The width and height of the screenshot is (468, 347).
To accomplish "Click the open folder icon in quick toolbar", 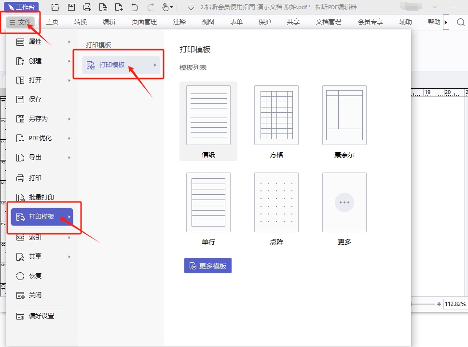I will (55, 7).
